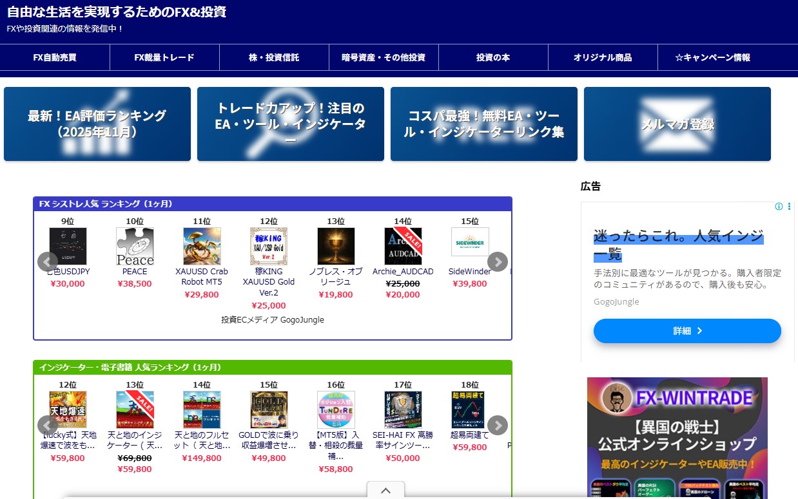Select ☆キャンペーン情報 in navigation bar
Screen dimensions: 798x499
(x=712, y=57)
